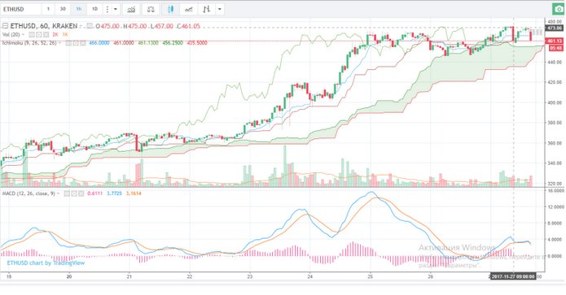This screenshot has width=566, height=295.
Task: Select the 1h interval button
Action: [79, 9]
